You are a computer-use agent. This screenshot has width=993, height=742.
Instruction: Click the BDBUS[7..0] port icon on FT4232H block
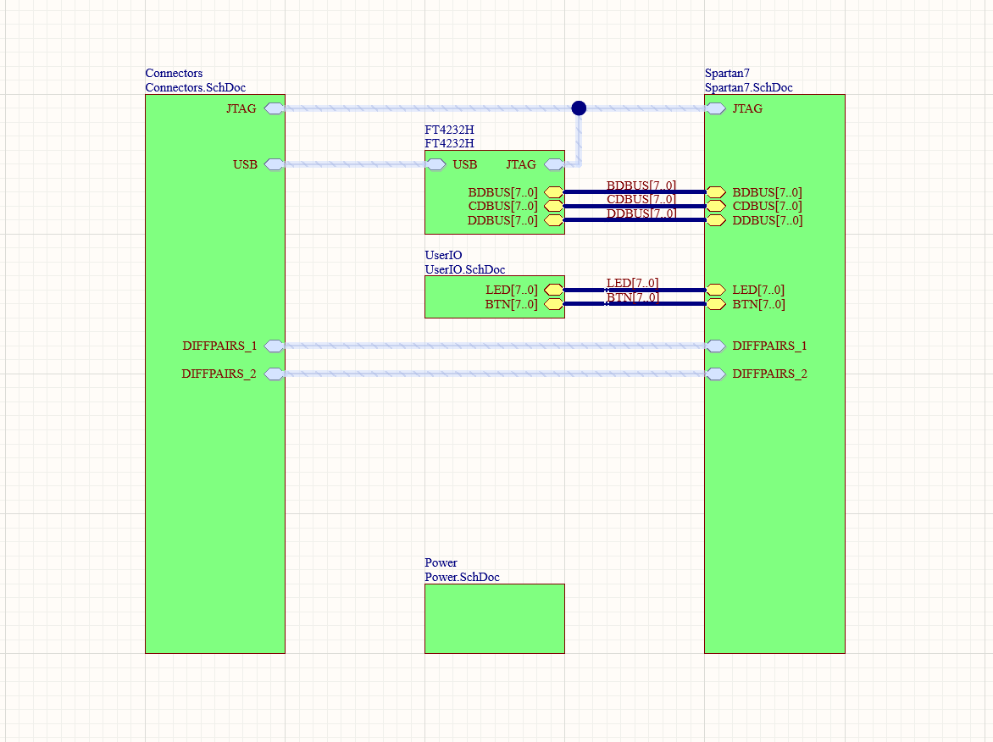point(554,192)
